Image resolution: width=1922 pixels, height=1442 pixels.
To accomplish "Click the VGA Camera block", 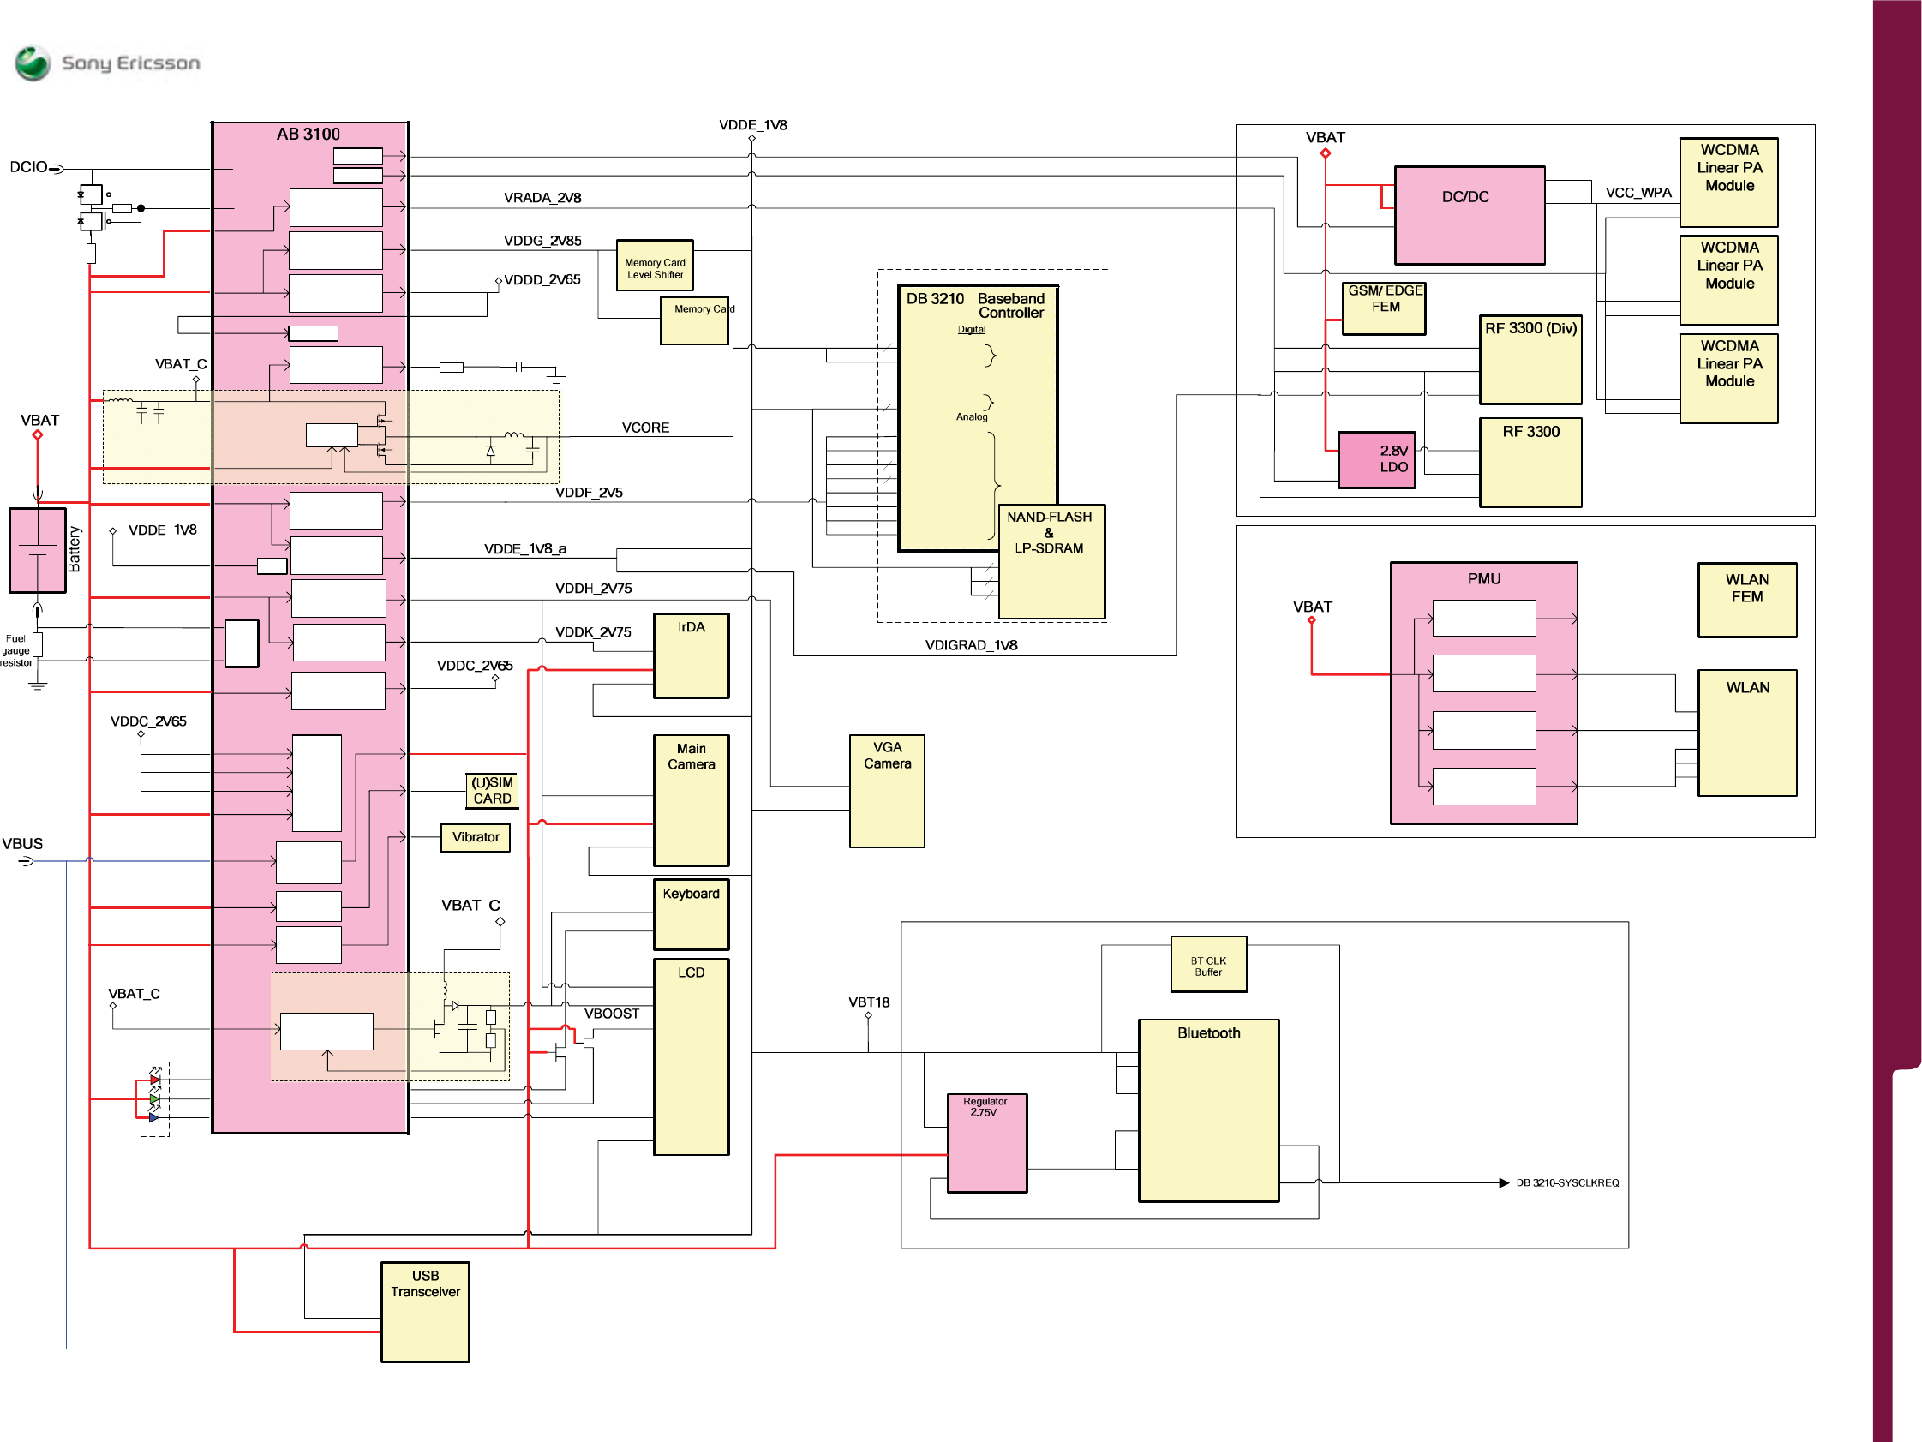I will tap(886, 791).
